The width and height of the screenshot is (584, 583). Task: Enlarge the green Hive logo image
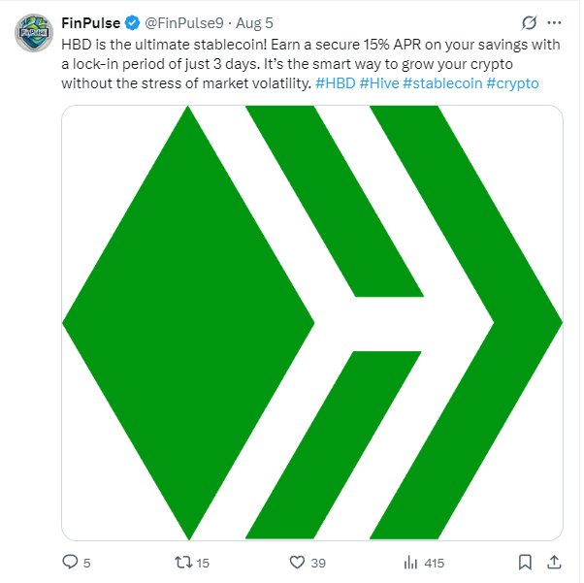coord(314,325)
